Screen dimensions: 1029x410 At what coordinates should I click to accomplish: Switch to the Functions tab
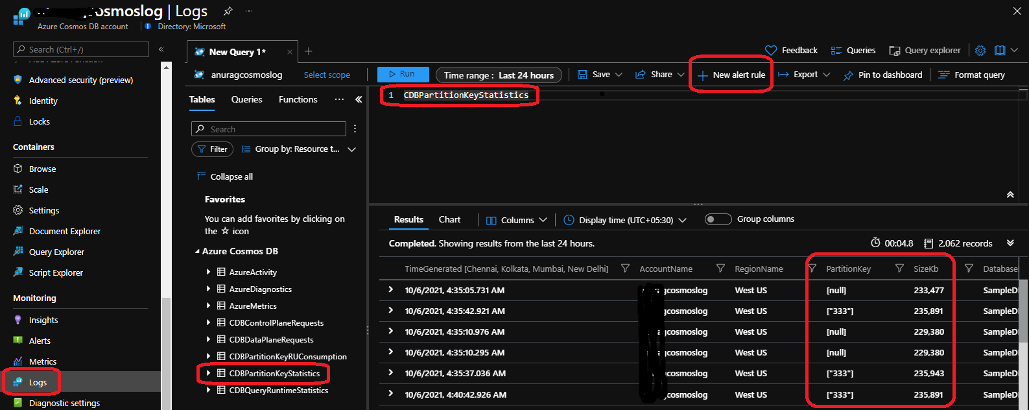[298, 99]
